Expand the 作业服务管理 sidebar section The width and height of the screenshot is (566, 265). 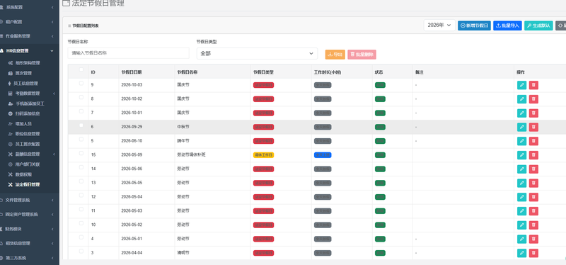30,36
